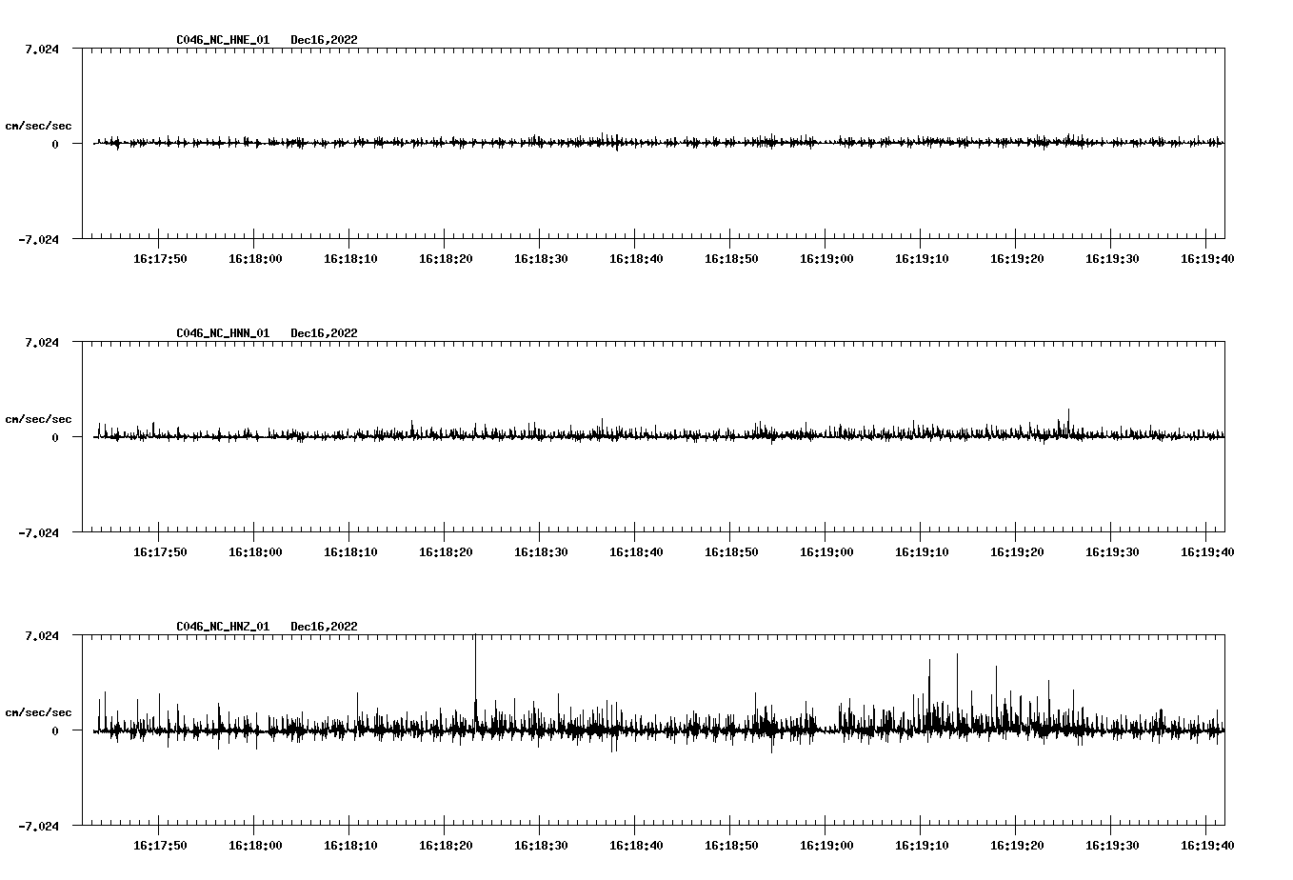Screen dimensions: 1293x880
Task: Select the 0 amplitude label on middle plot
Action: [57, 437]
